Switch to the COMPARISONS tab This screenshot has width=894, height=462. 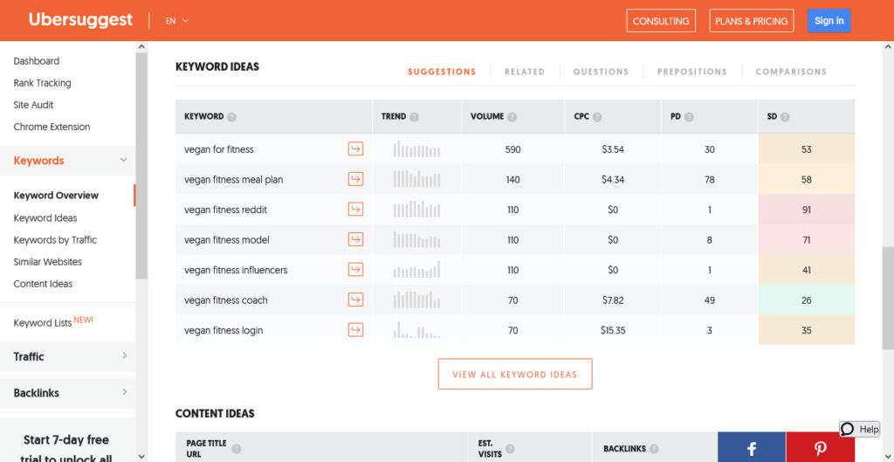coord(791,72)
